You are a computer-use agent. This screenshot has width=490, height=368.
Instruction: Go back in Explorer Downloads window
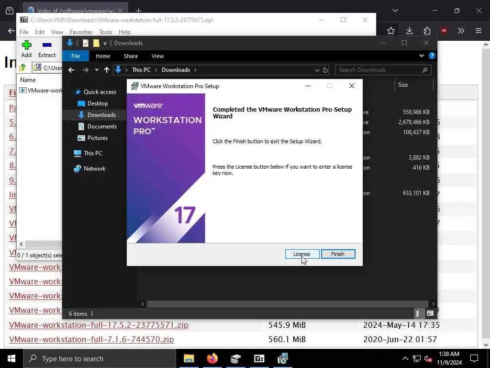pyautogui.click(x=71, y=70)
